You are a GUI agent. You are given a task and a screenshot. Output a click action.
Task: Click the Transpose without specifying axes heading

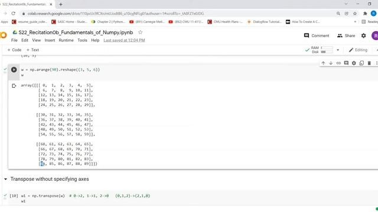click(x=50, y=179)
